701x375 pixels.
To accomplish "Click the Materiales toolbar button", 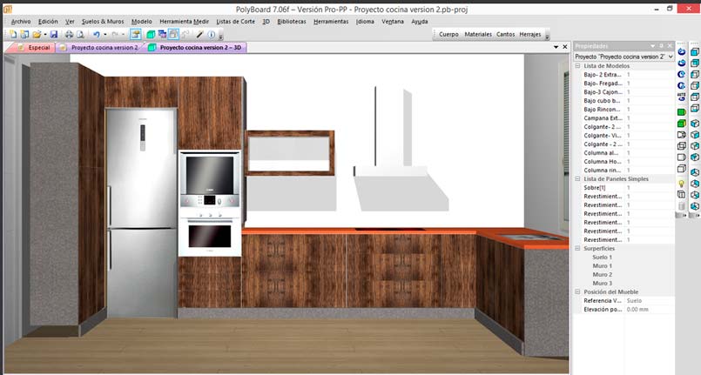I will pos(478,34).
